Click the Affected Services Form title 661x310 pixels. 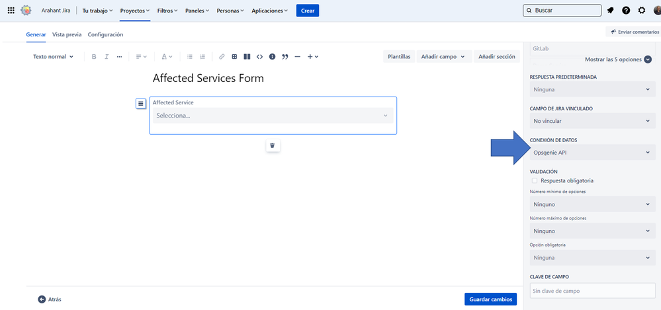click(x=208, y=79)
